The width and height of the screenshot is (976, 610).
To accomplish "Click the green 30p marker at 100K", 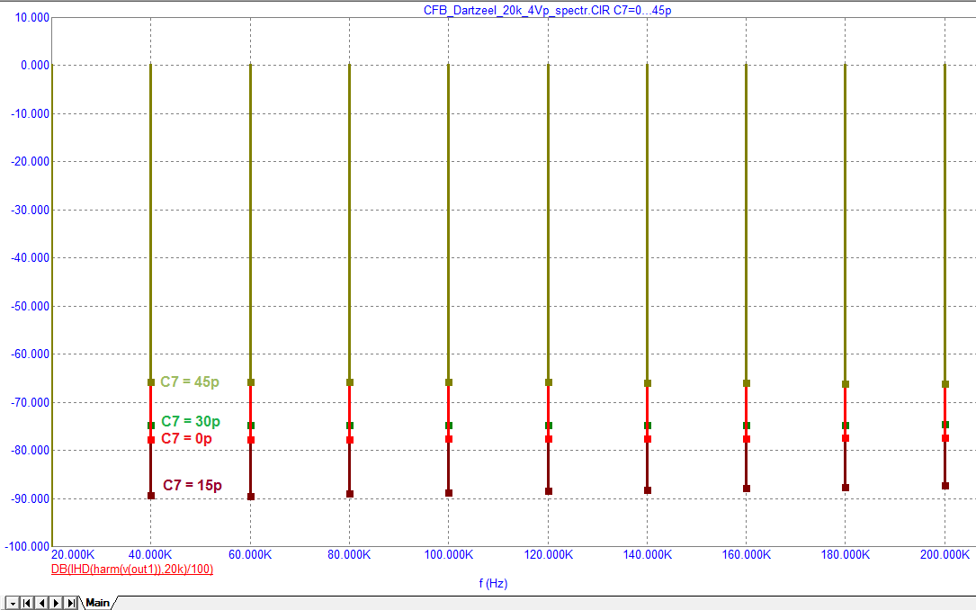I will pos(449,426).
